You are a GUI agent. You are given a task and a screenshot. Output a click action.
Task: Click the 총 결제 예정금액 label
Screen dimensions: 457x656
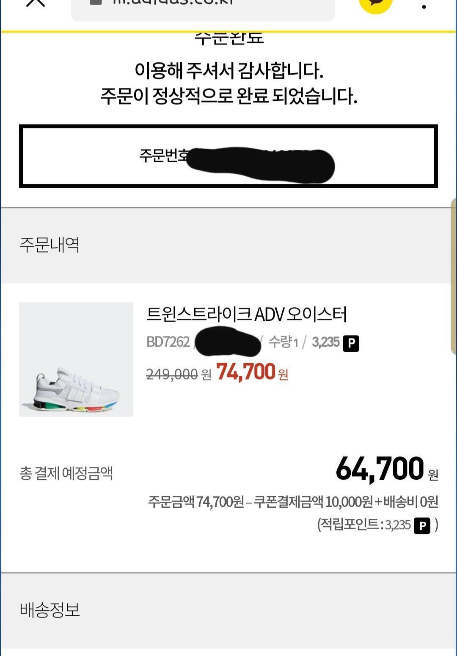tap(66, 473)
